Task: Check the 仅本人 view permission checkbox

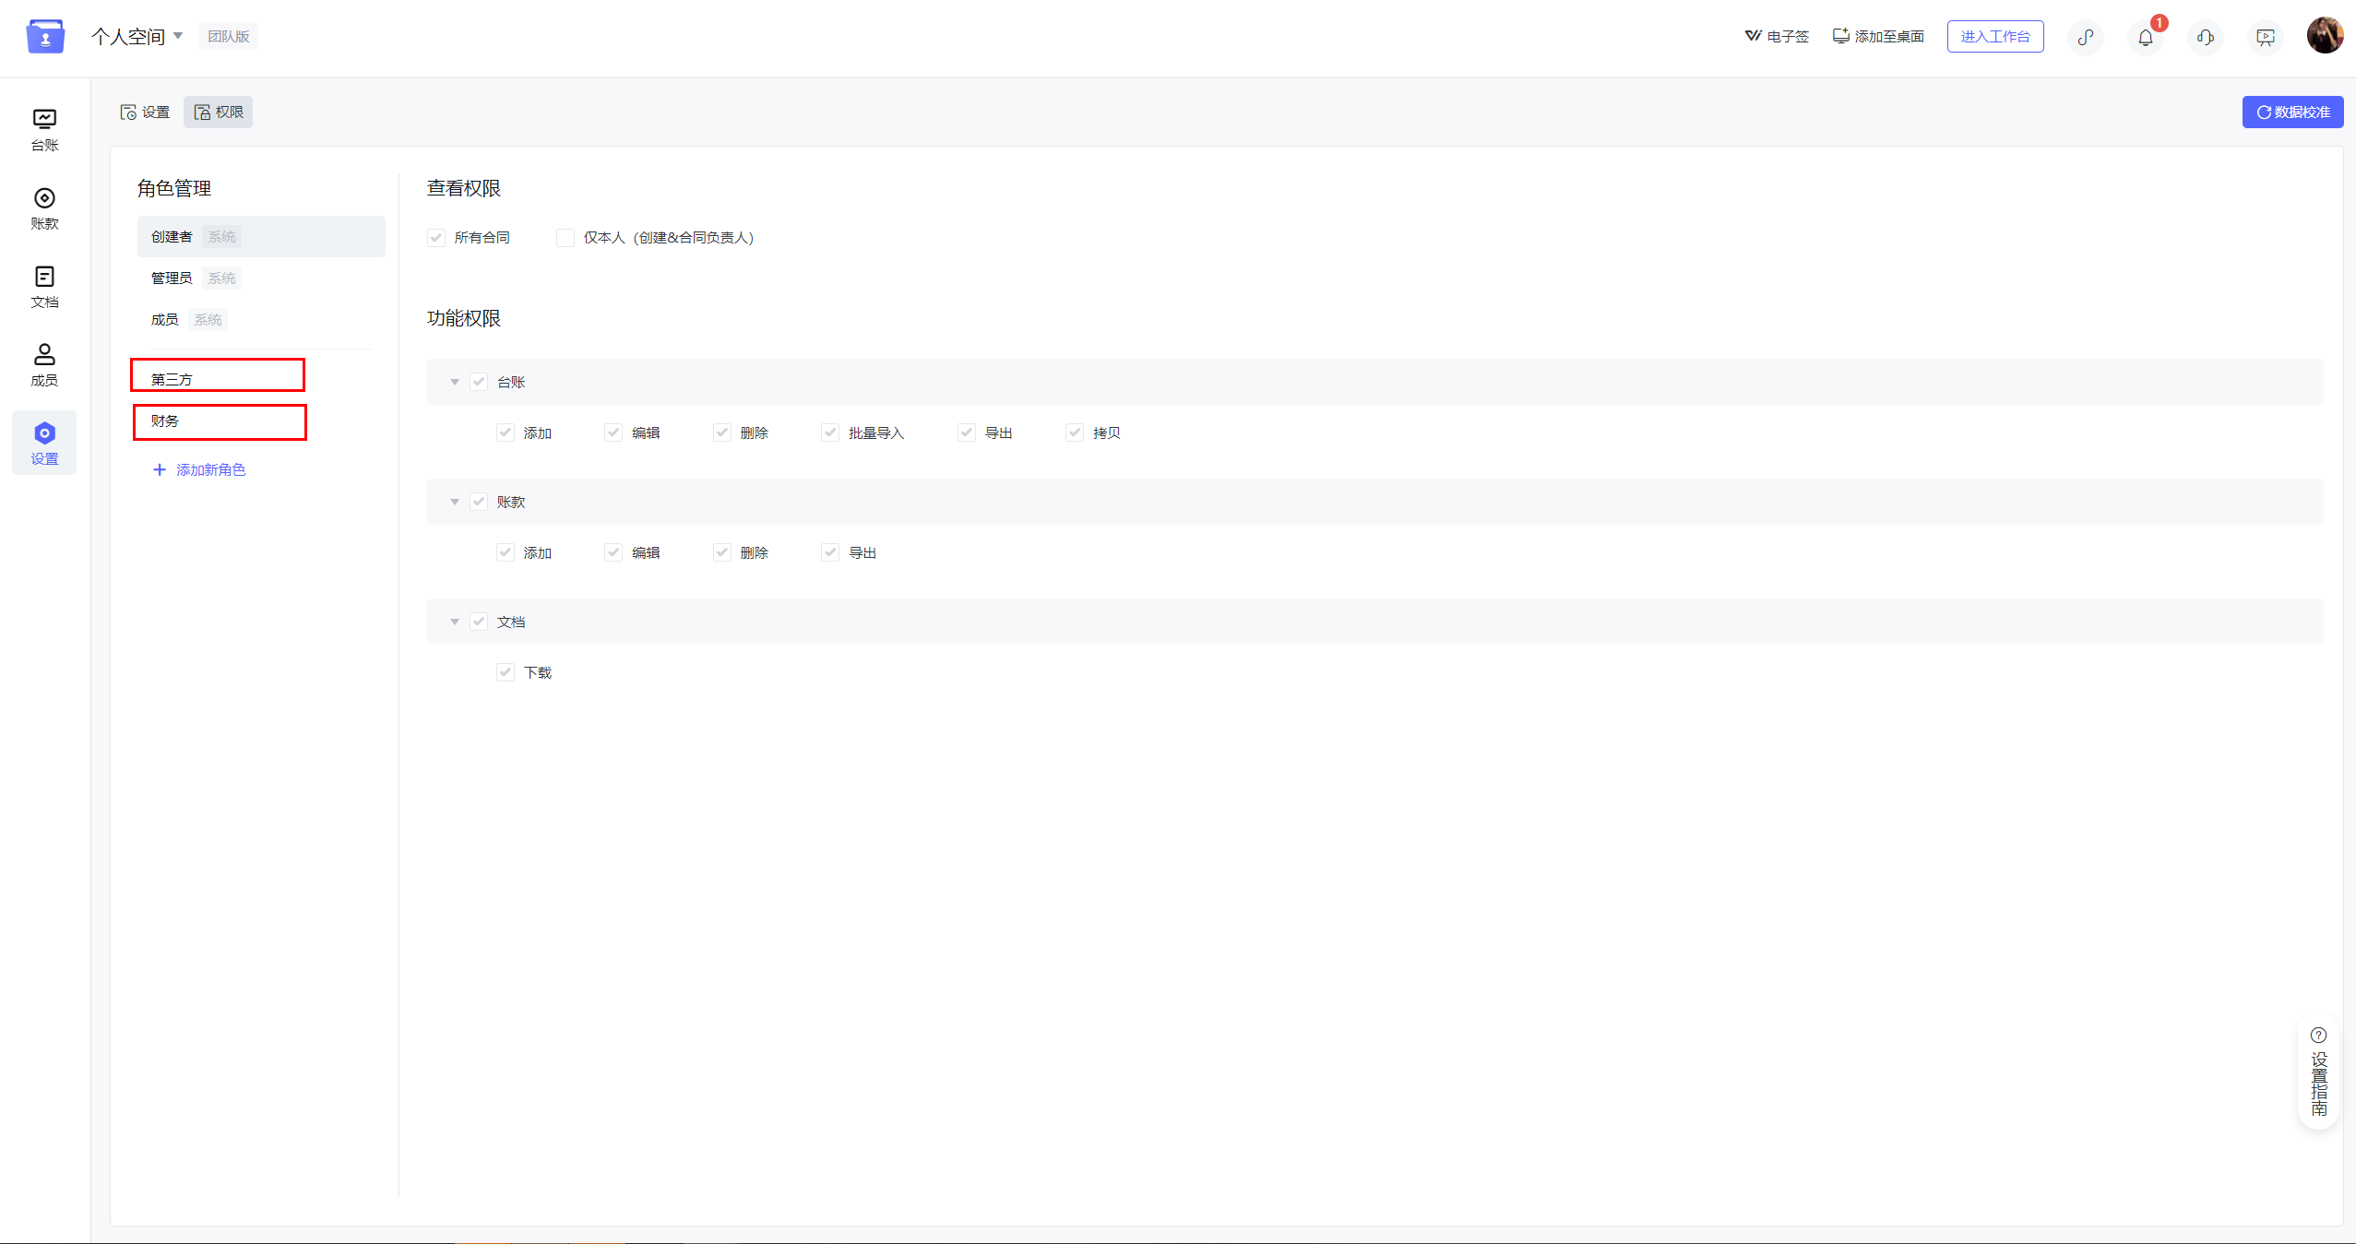Action: pos(565,238)
